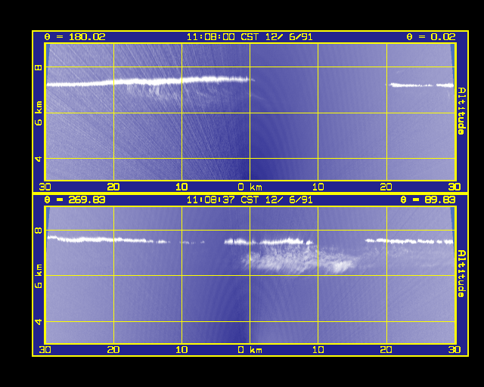This screenshot has width=484, height=387.
Task: Click the 11:08:37 CST 12/ 6/91 timestamp
Action: click(x=250, y=200)
